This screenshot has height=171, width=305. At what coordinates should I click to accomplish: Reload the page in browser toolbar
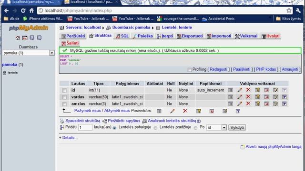click(x=23, y=10)
